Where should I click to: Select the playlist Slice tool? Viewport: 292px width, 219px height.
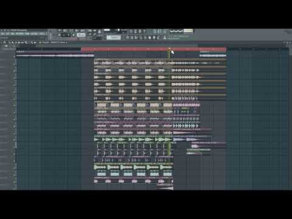click(26, 43)
